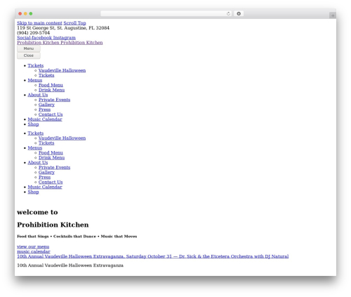This screenshot has width=351, height=297.
Task: Open Vaudeville Halloween in first navigation list
Action: click(62, 70)
